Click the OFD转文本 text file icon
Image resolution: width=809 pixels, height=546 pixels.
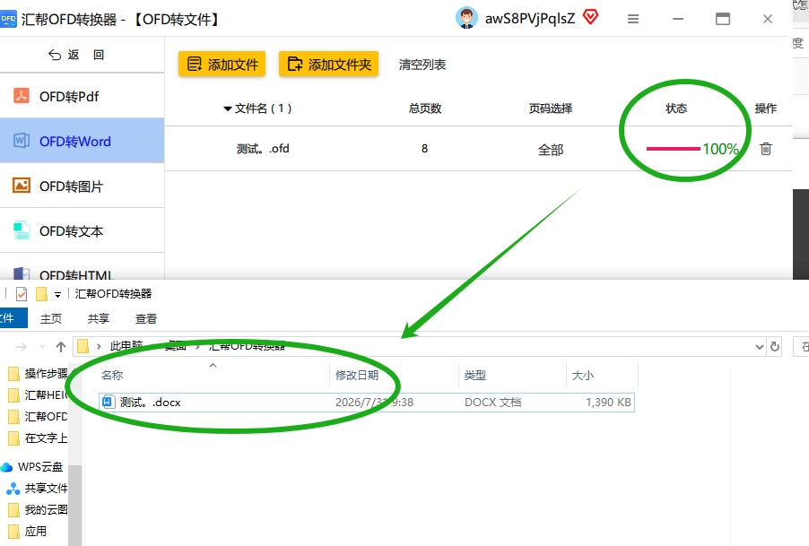point(22,230)
